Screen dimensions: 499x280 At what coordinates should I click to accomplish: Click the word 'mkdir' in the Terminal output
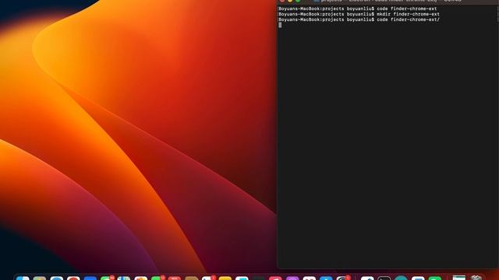pos(384,14)
